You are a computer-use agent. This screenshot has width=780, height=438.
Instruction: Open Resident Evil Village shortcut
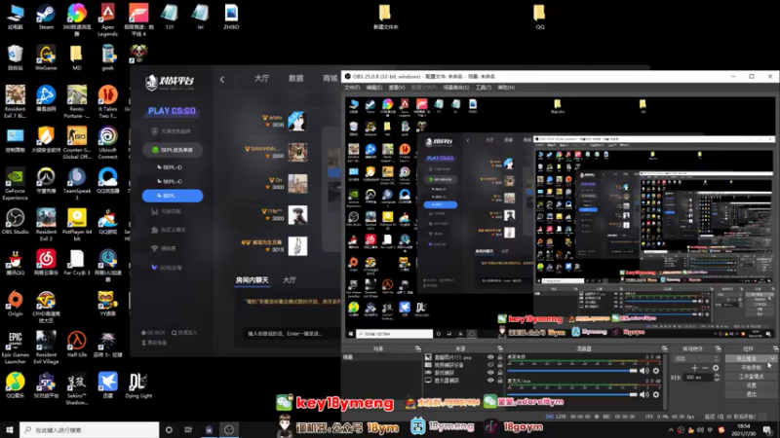[46, 348]
